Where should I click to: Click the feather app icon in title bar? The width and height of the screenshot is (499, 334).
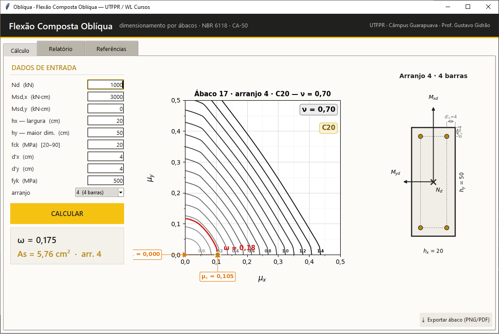coord(7,7)
